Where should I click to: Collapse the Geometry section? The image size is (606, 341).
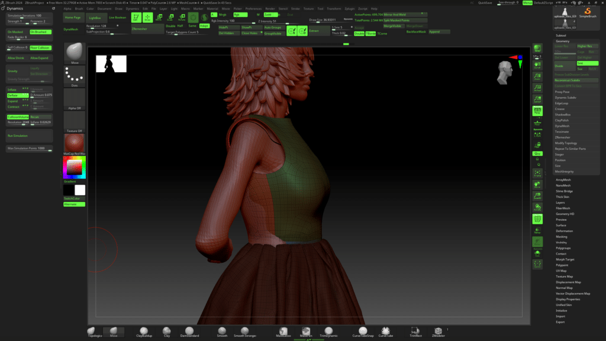coord(563,41)
